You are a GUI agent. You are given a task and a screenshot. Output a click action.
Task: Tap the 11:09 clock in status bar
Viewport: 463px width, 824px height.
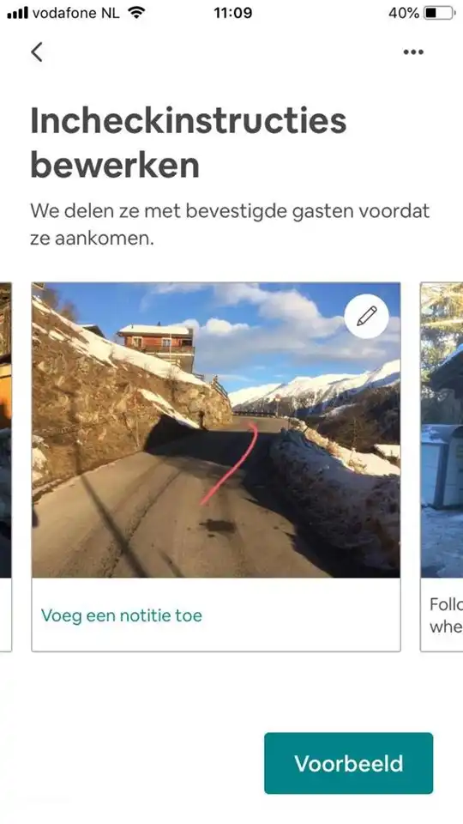click(x=232, y=13)
